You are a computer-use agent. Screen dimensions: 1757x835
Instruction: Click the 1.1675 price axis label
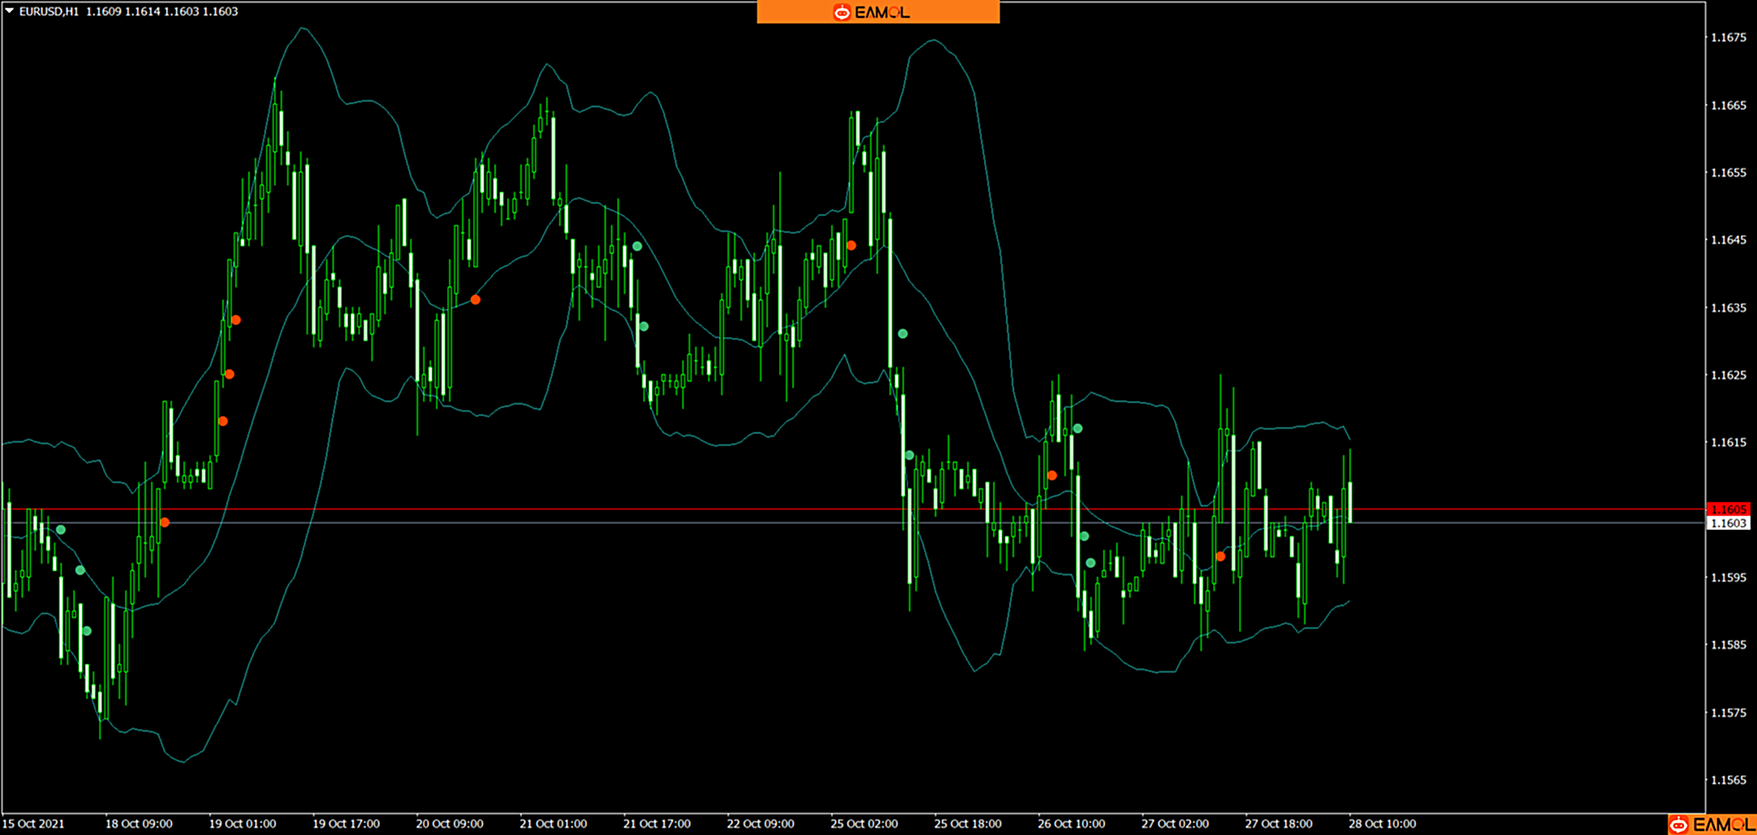(x=1728, y=37)
